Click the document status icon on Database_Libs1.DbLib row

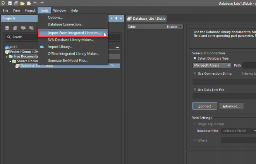point(112,66)
